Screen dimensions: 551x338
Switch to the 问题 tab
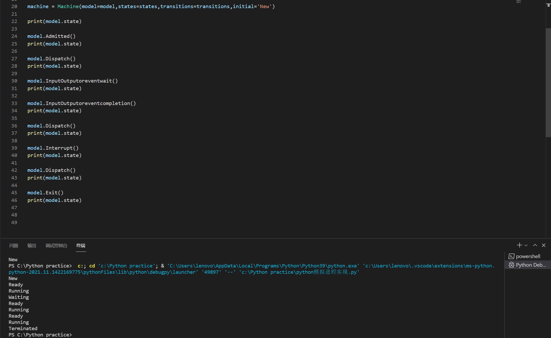(x=14, y=246)
